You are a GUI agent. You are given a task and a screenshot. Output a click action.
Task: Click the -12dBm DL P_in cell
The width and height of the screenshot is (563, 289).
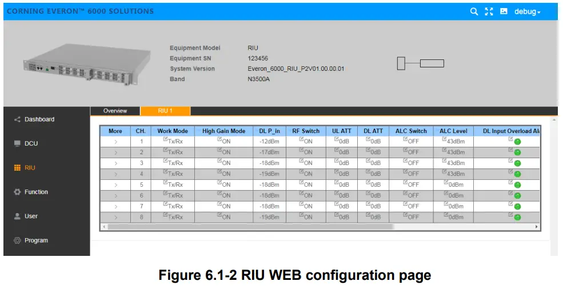(269, 142)
